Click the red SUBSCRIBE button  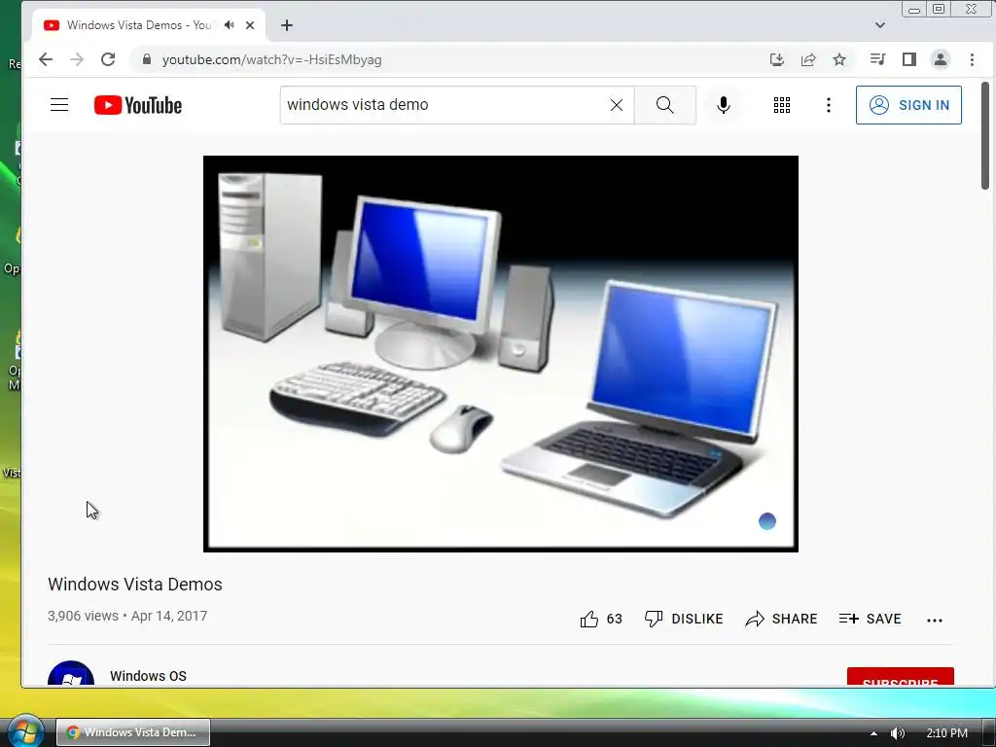[900, 677]
